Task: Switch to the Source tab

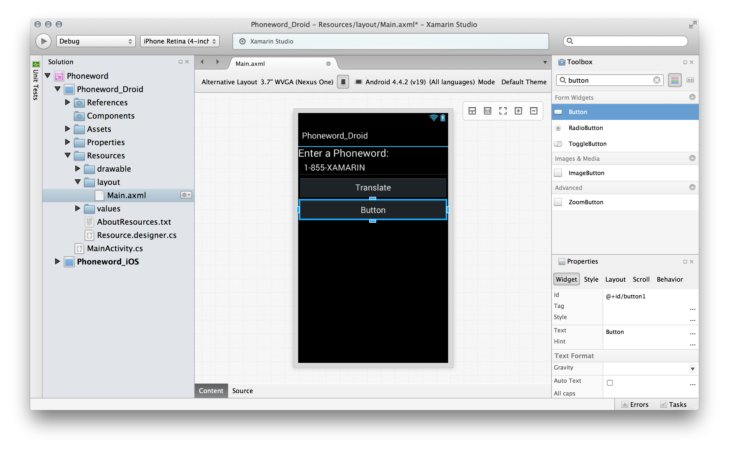Action: [242, 391]
